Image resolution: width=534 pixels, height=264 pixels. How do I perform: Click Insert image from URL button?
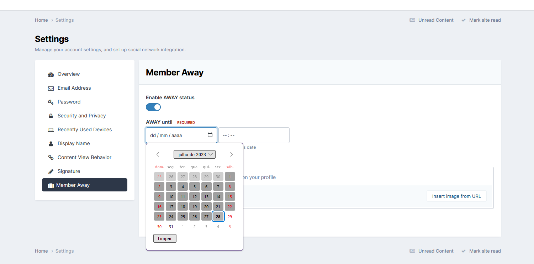tap(456, 196)
